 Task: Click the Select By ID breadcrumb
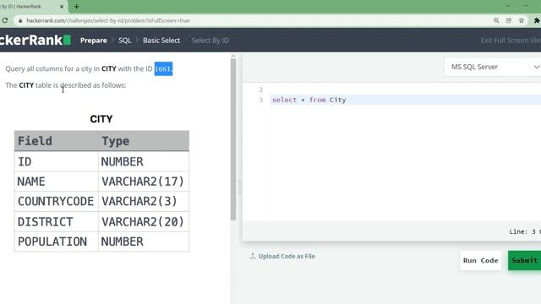click(x=210, y=41)
